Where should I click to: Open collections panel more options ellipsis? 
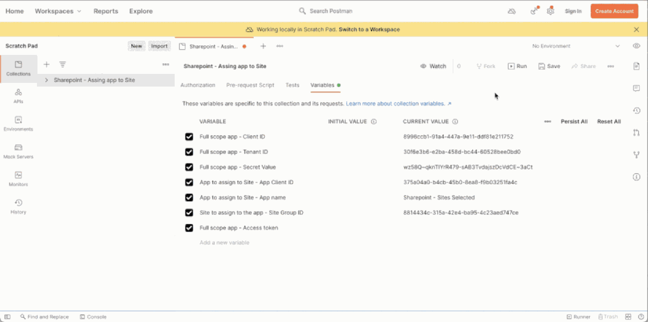(x=166, y=64)
